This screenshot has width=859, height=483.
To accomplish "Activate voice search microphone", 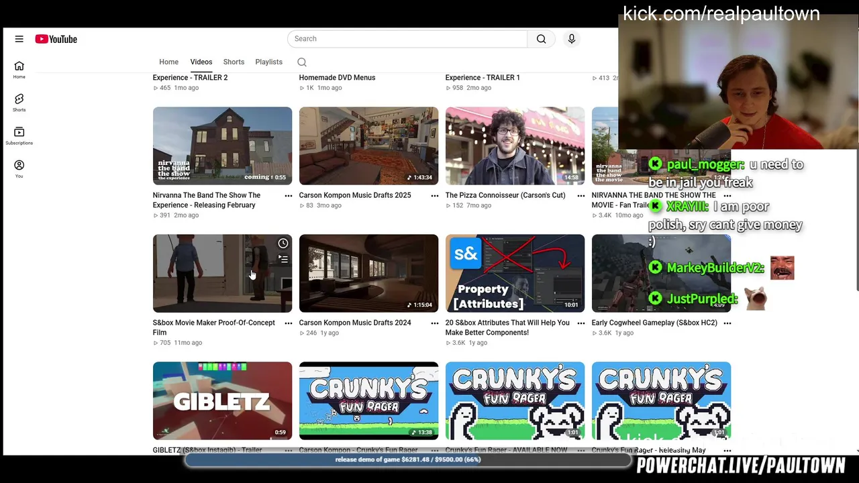I will click(x=572, y=39).
